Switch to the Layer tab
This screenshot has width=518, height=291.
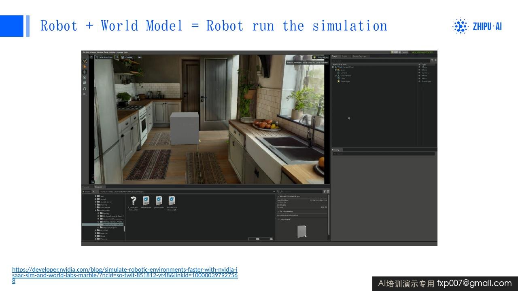click(344, 56)
